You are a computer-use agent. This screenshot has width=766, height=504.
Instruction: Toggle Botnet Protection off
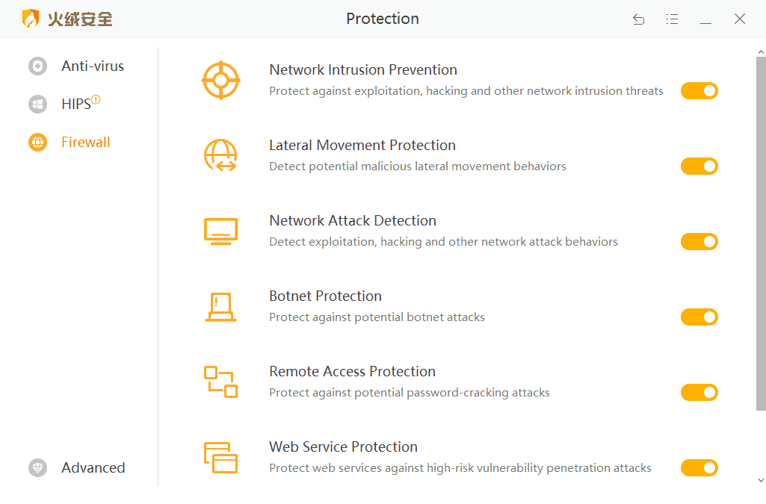699,317
